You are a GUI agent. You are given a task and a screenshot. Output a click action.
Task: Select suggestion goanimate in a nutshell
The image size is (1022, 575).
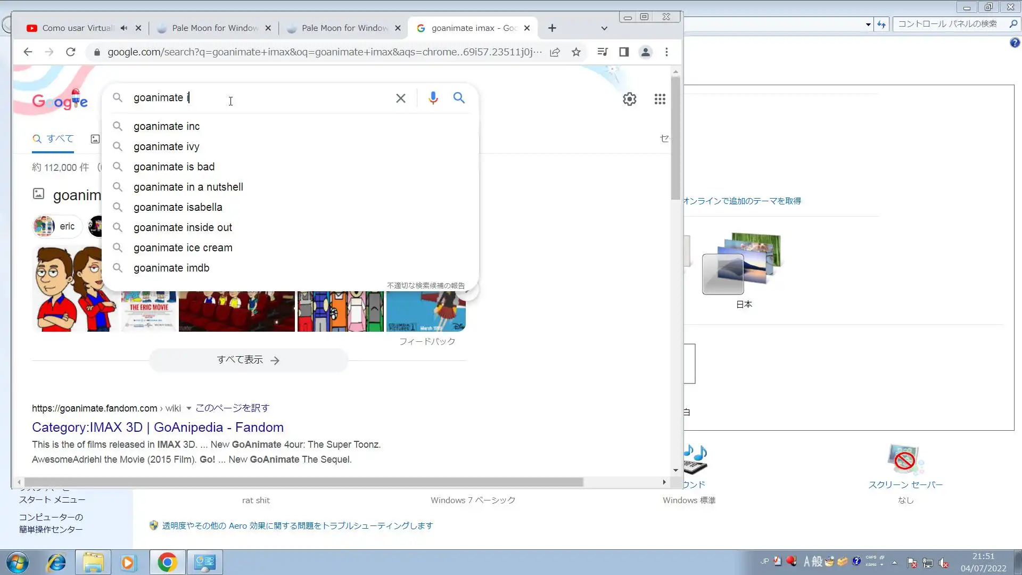pos(188,187)
